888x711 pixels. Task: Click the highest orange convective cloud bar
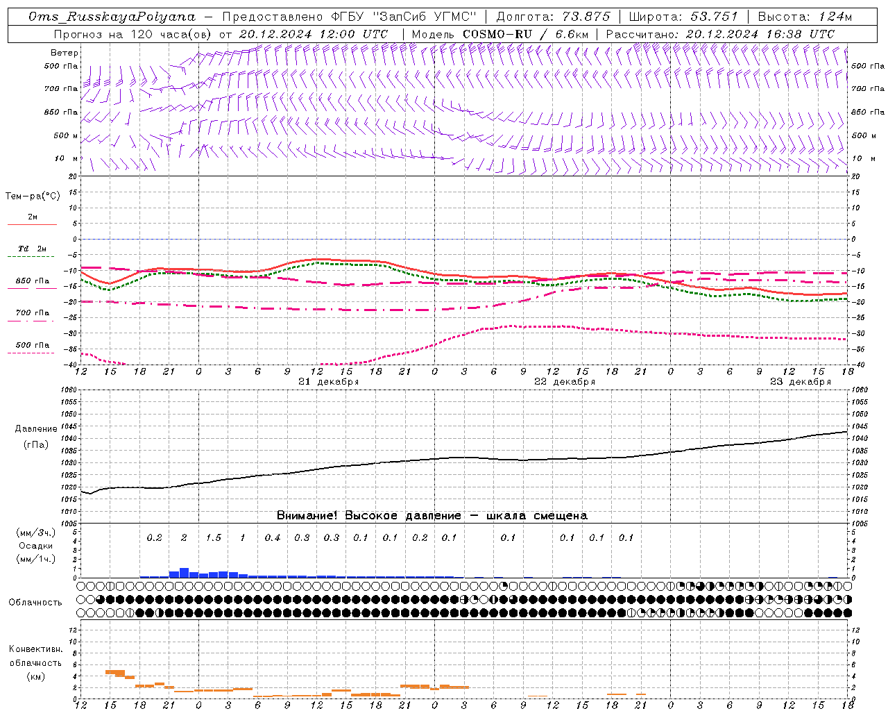click(114, 673)
